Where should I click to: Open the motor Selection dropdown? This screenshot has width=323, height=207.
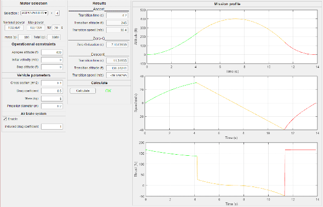[35, 13]
